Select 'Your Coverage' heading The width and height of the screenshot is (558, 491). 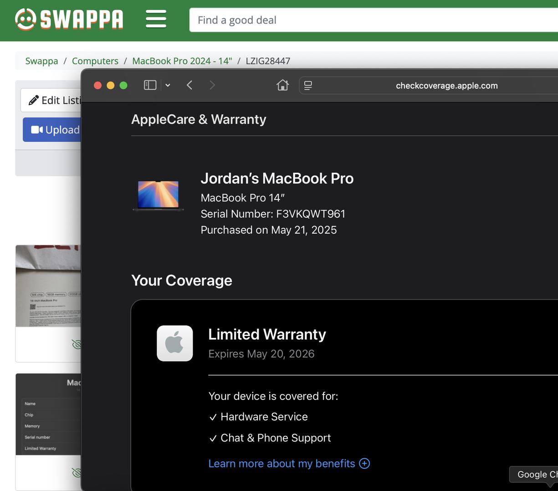tap(182, 281)
